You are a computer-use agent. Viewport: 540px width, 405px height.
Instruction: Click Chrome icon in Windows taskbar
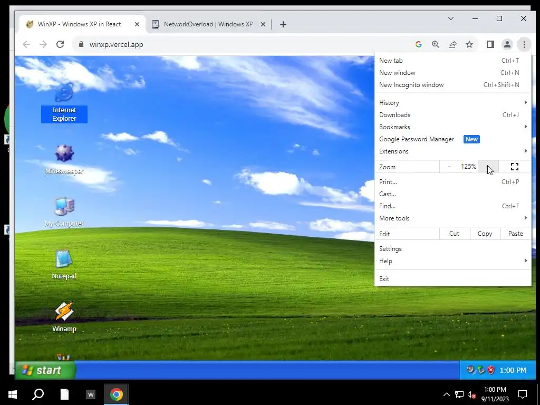(117, 394)
